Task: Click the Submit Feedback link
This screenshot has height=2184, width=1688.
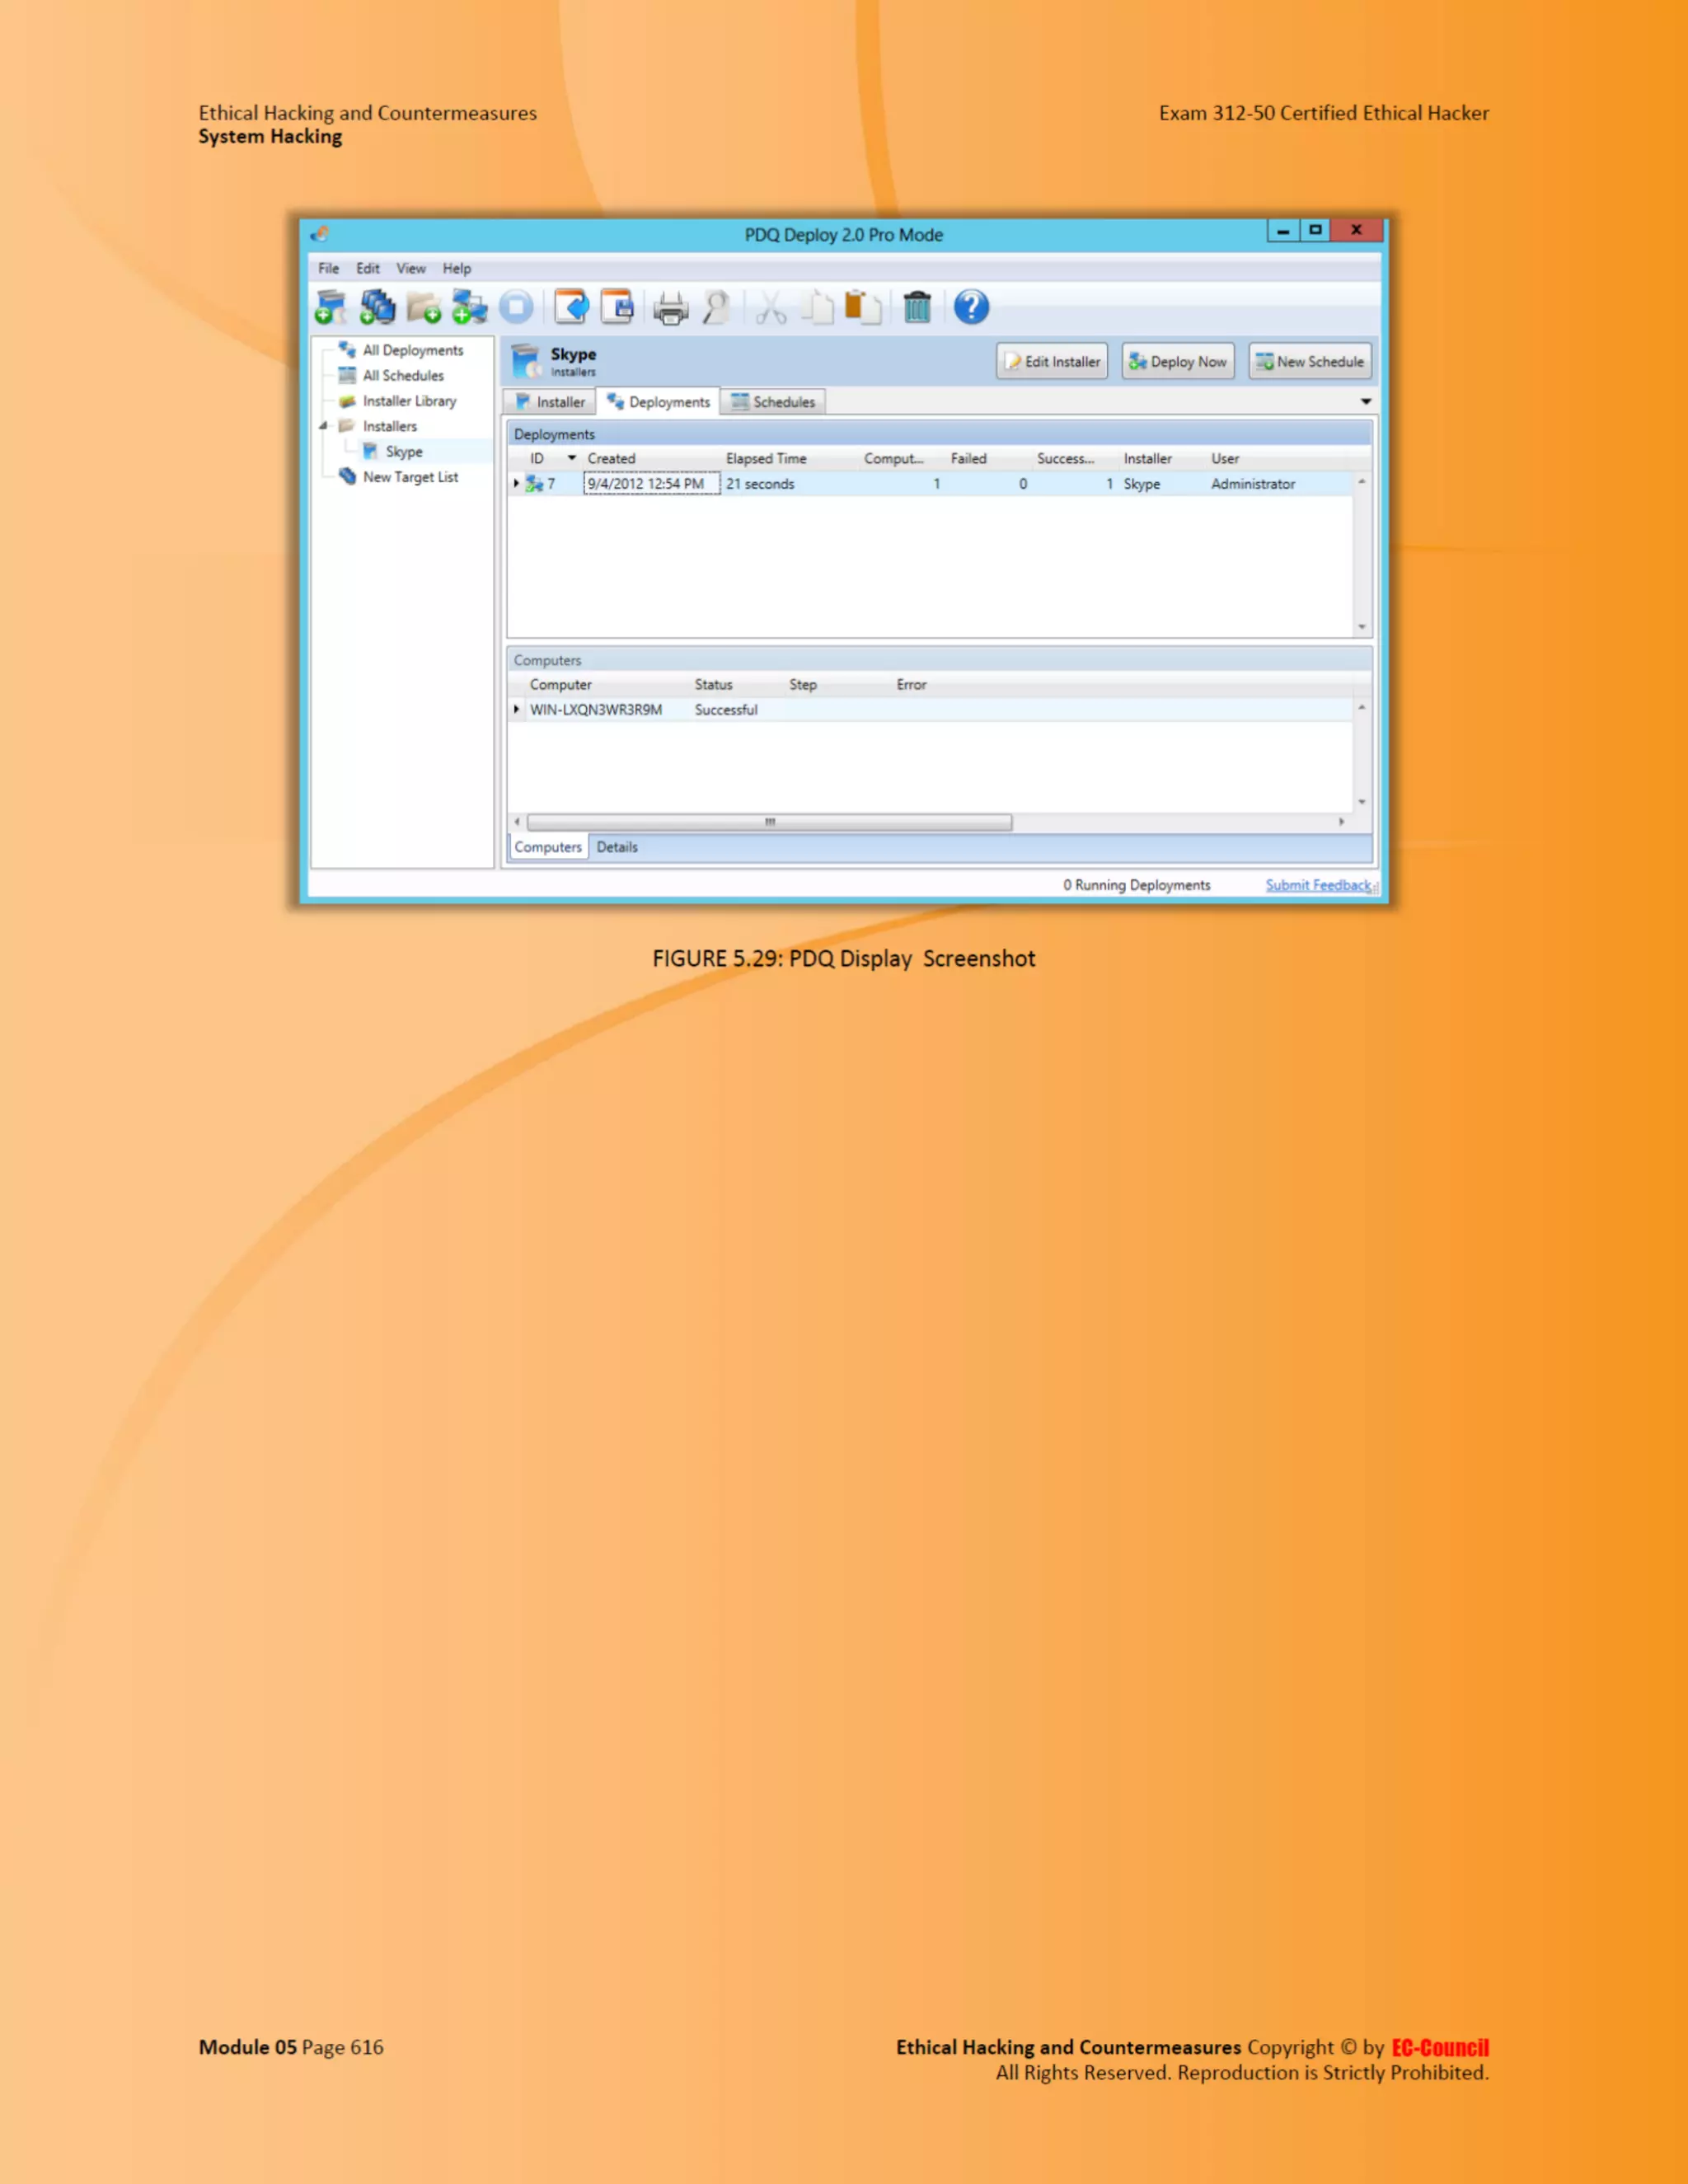Action: tap(1317, 885)
